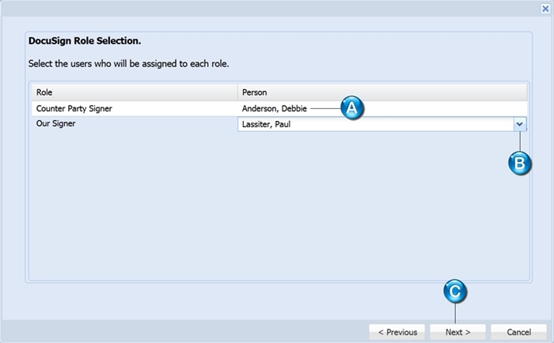The image size is (554, 343).
Task: Close the dialog with the X icon
Action: [x=545, y=9]
